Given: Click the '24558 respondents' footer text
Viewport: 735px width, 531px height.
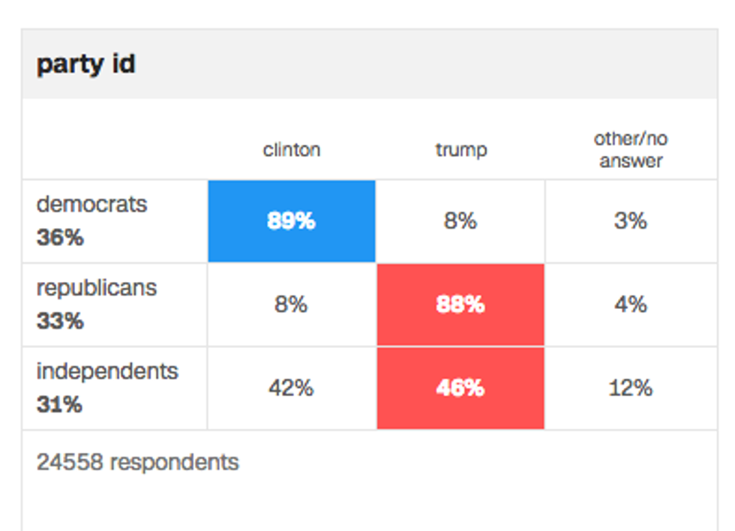Looking at the screenshot, I should pyautogui.click(x=137, y=462).
